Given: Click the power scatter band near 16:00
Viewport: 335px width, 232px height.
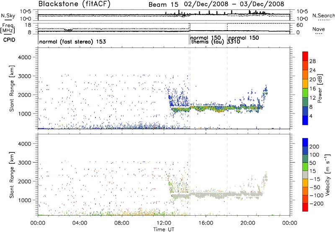Looking at the screenshot, I should (206, 108).
